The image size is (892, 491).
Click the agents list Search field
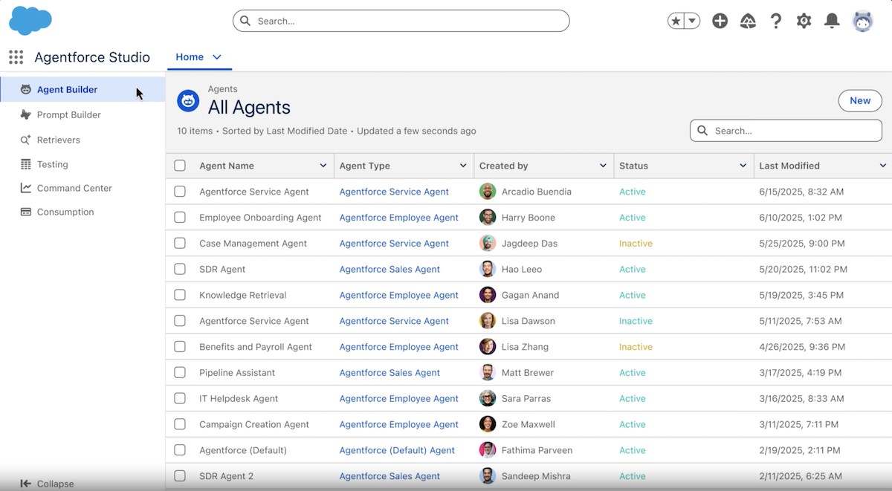pos(786,131)
